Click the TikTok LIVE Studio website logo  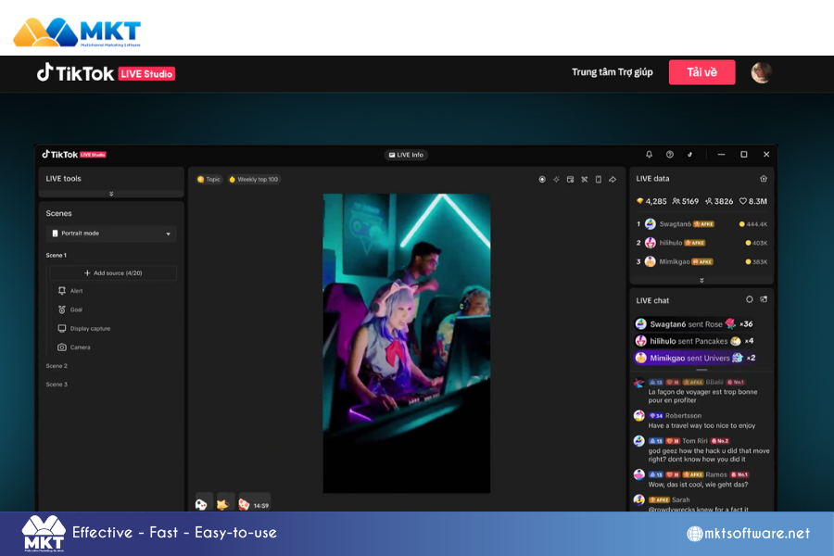click(x=106, y=73)
